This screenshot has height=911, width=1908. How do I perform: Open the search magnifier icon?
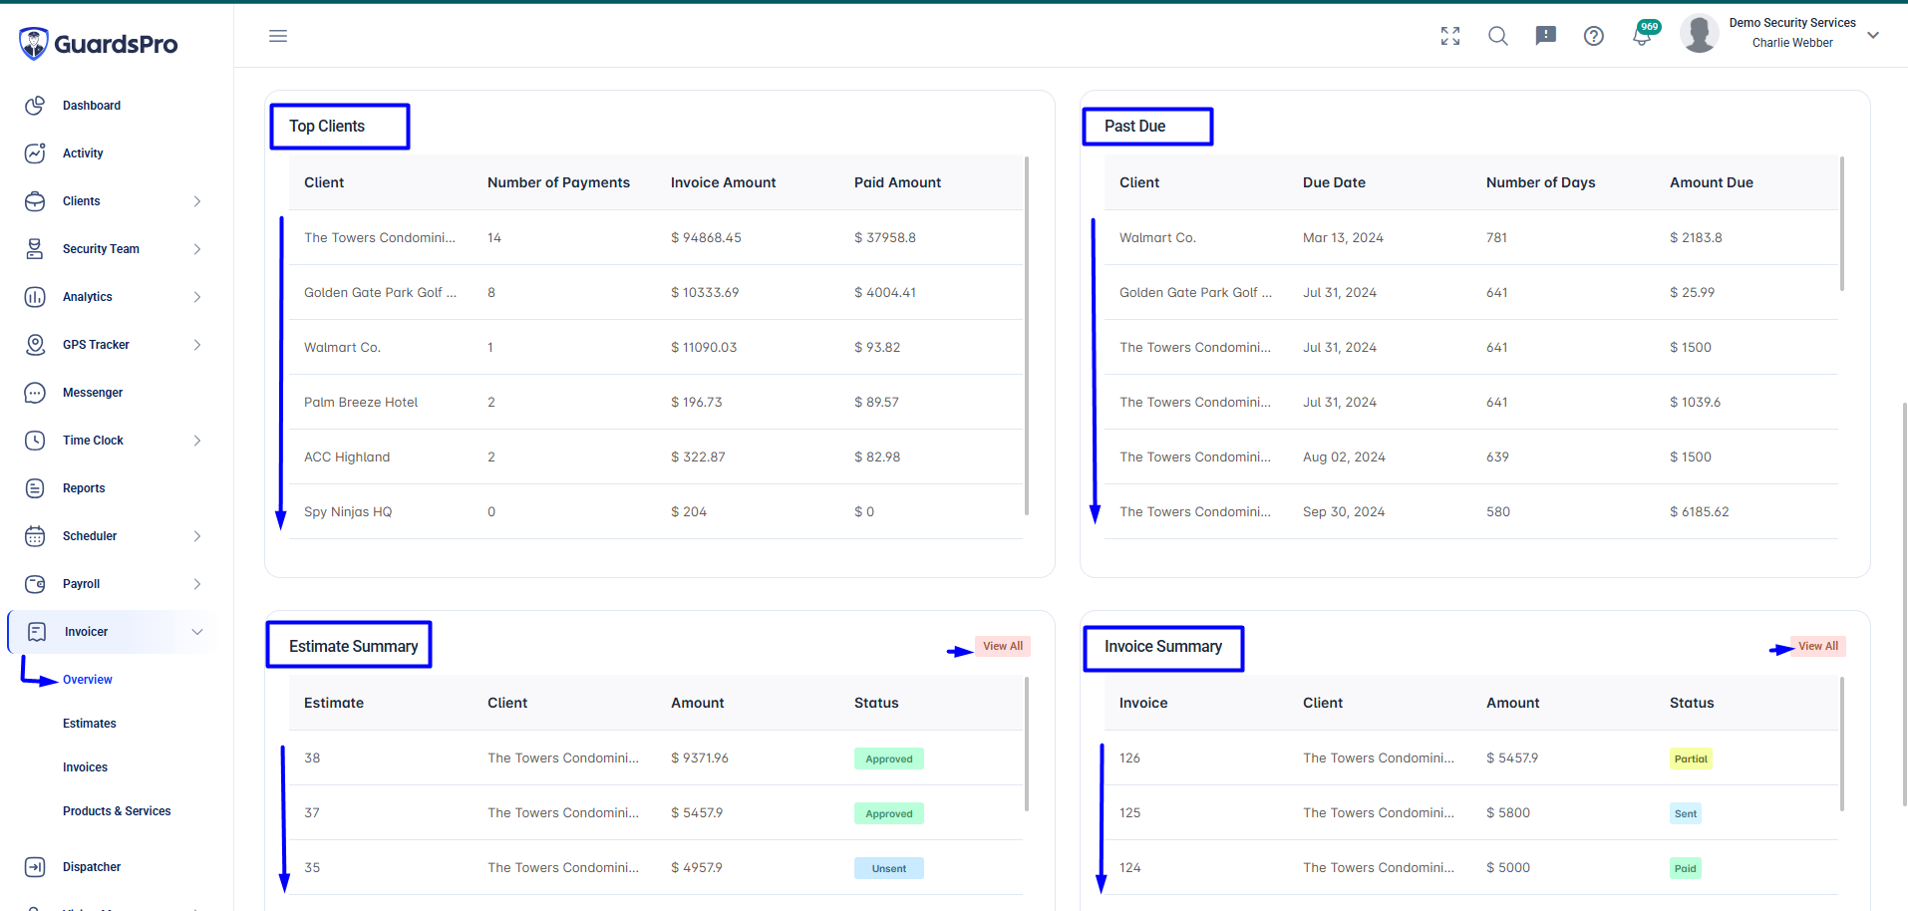1498,36
